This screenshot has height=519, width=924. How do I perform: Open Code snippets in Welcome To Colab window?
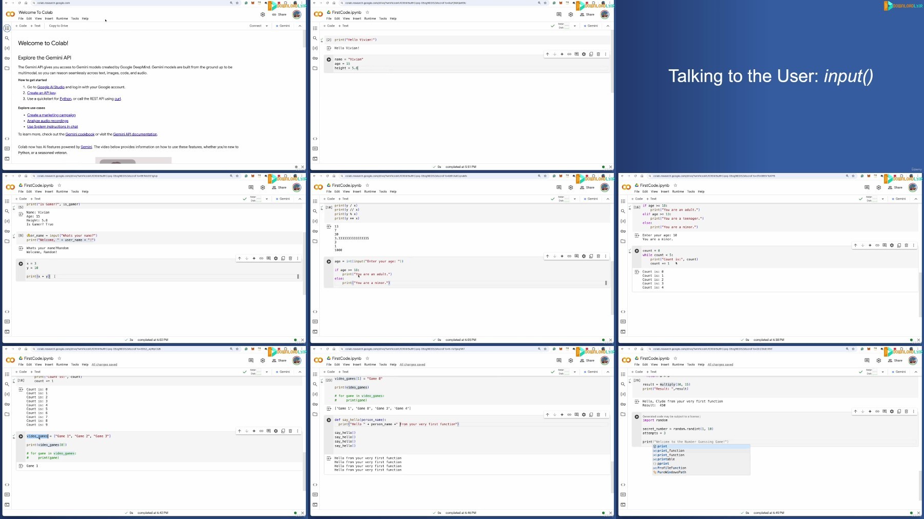(7, 139)
